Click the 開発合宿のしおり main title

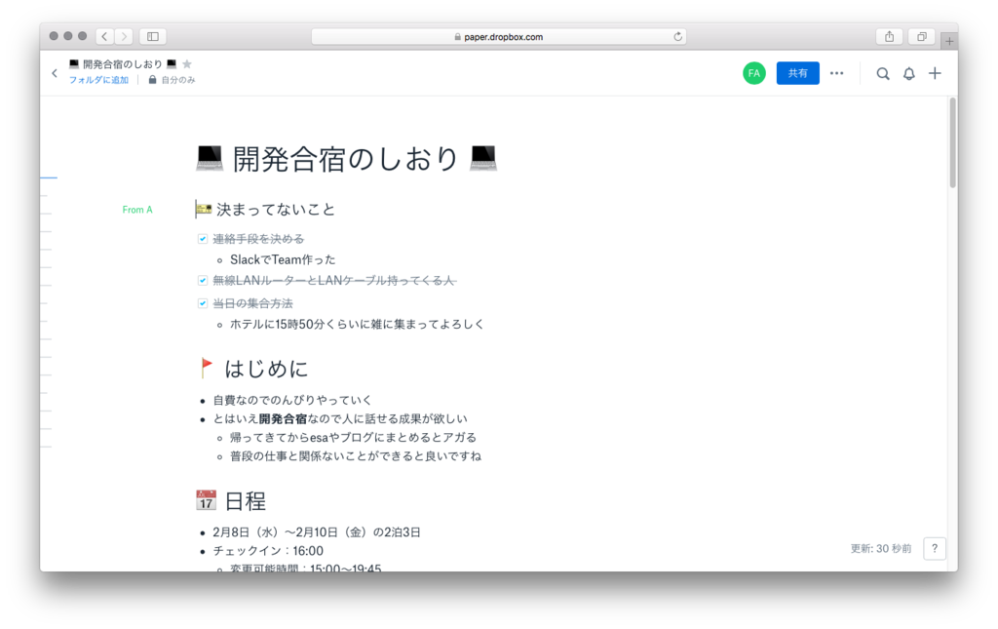coord(345,159)
